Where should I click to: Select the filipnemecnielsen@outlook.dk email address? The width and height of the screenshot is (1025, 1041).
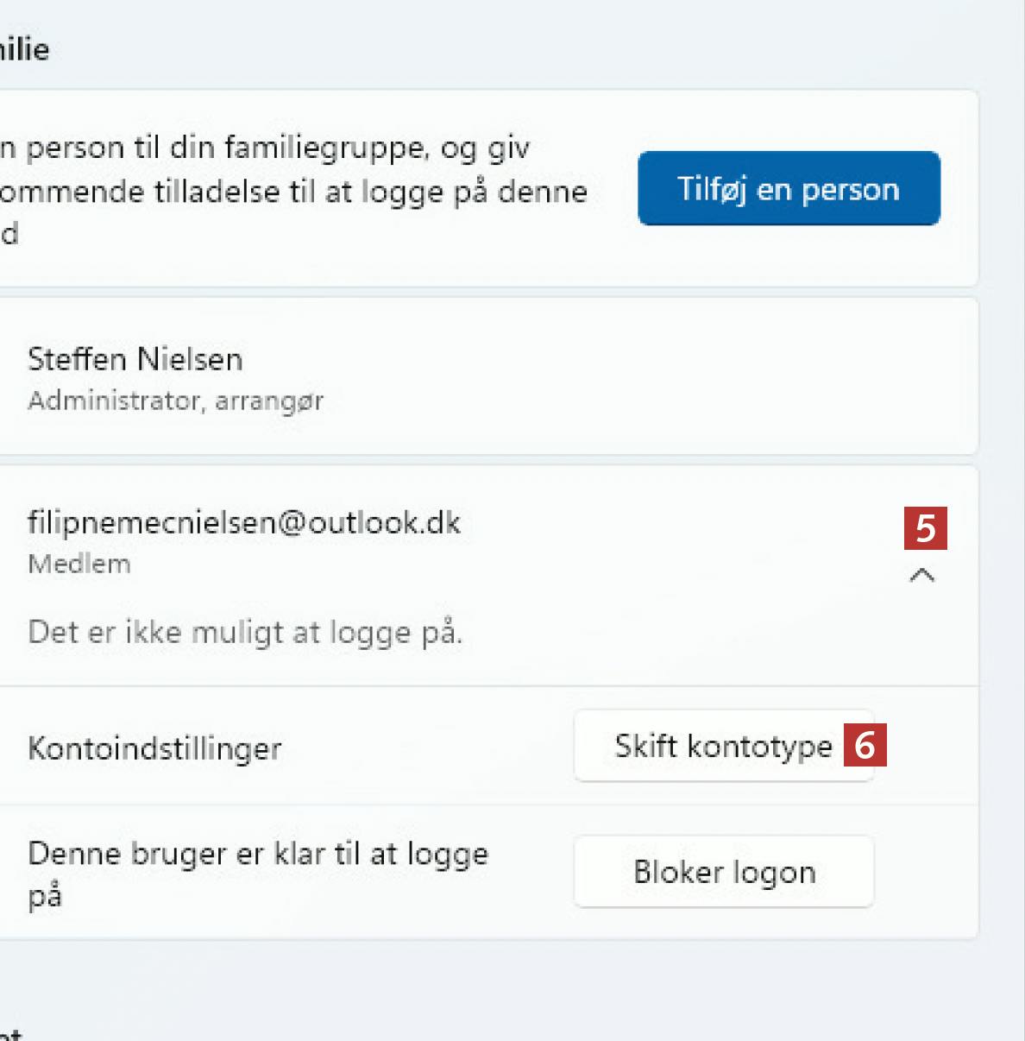tap(244, 523)
